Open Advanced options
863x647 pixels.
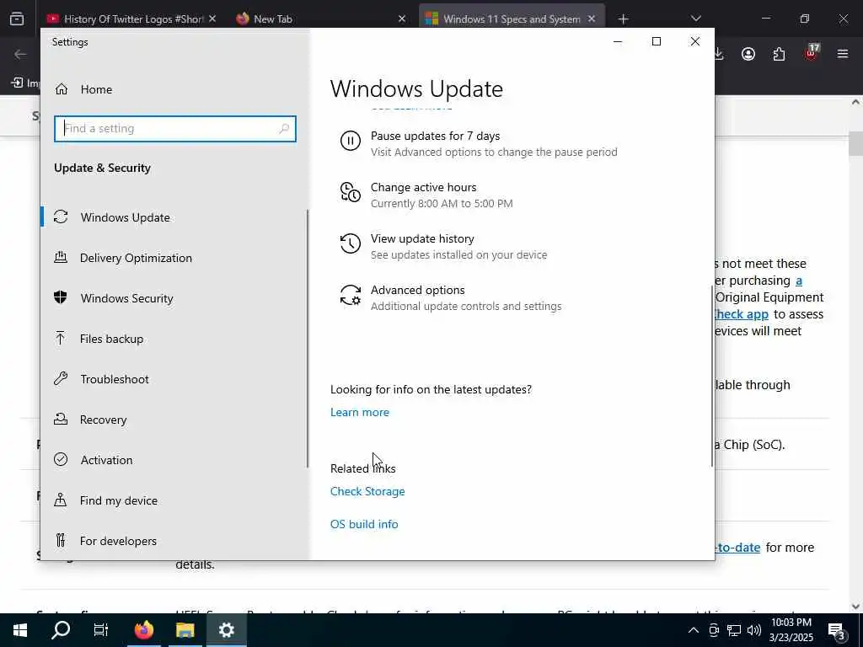[x=418, y=290]
